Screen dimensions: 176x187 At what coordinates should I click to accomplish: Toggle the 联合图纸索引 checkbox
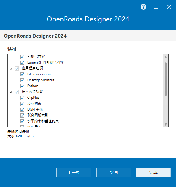coord(22,115)
